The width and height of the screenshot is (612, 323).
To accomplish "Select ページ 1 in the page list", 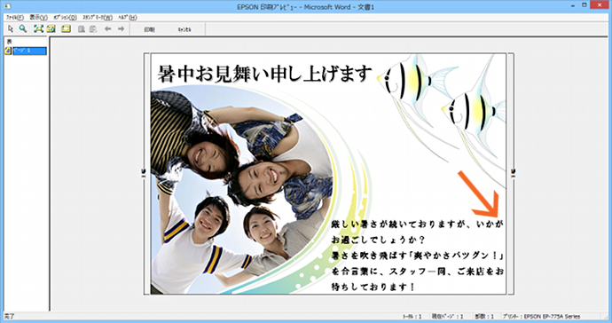I will coord(29,51).
